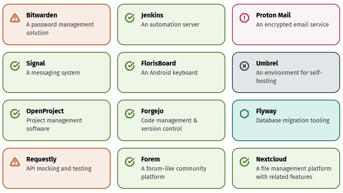The height and width of the screenshot is (193, 343).
Task: Open the Nextcloud title link
Action: click(271, 159)
